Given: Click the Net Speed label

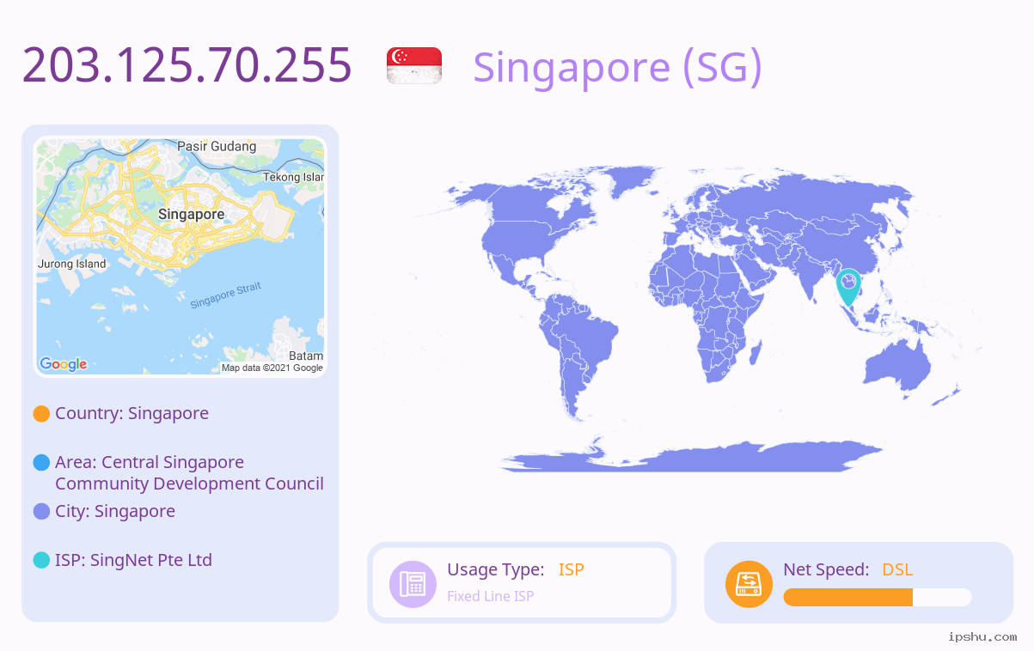Looking at the screenshot, I should point(826,569).
